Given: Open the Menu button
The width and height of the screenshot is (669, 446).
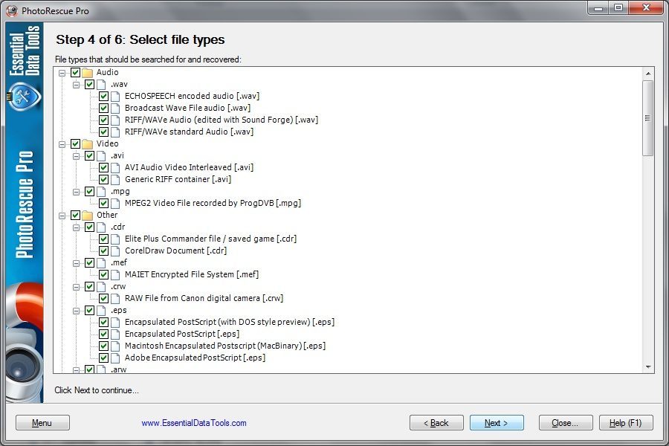Looking at the screenshot, I should (42, 423).
